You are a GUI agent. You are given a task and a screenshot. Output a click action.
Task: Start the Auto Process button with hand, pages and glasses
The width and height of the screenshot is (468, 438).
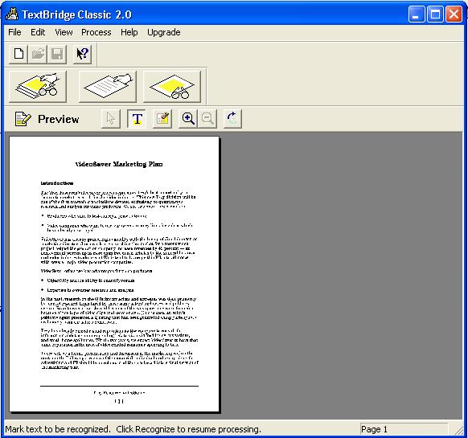click(x=38, y=87)
